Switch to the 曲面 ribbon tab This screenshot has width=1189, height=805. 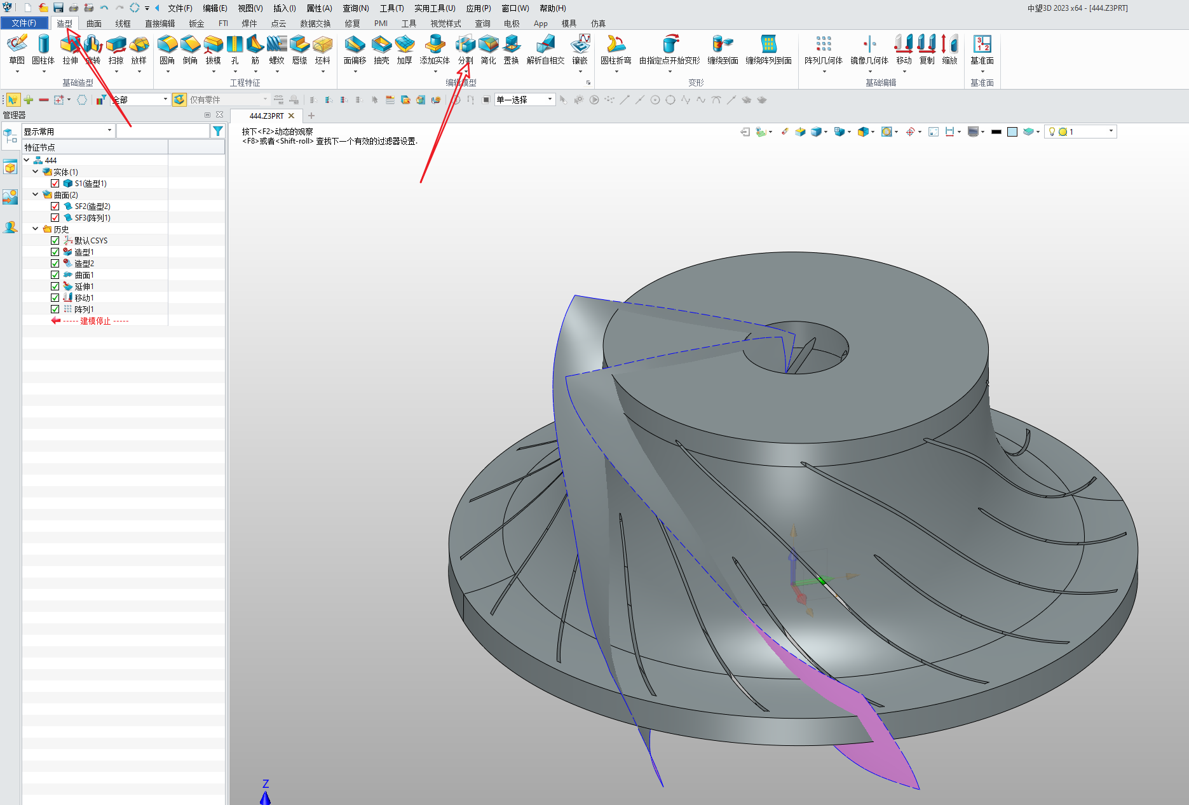pyautogui.click(x=94, y=24)
